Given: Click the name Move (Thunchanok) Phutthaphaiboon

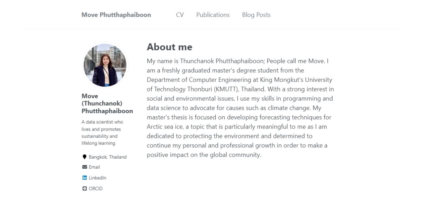Looking at the screenshot, I should [107, 103].
